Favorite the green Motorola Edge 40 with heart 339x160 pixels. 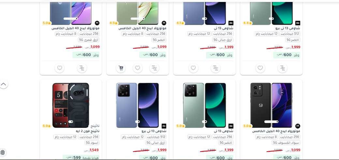pos(138,68)
